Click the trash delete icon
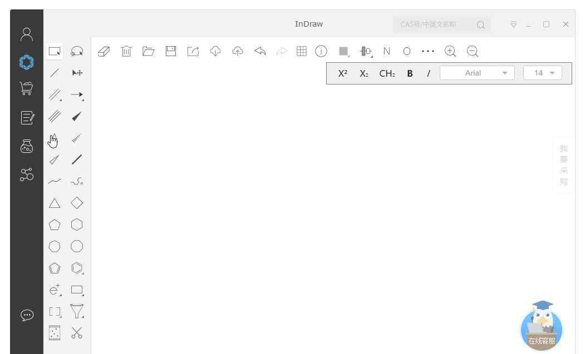The width and height of the screenshot is (585, 354). pos(126,51)
